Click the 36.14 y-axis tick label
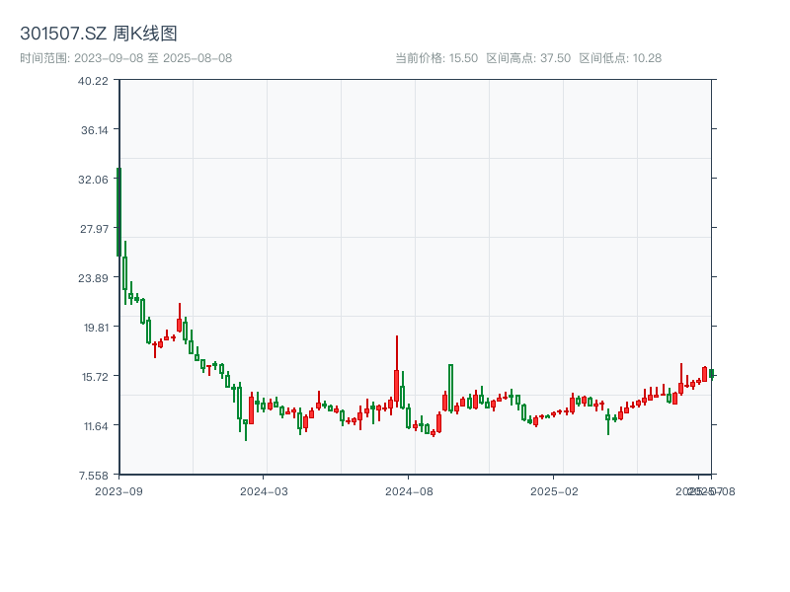This screenshot has height=592, width=790. 94,130
